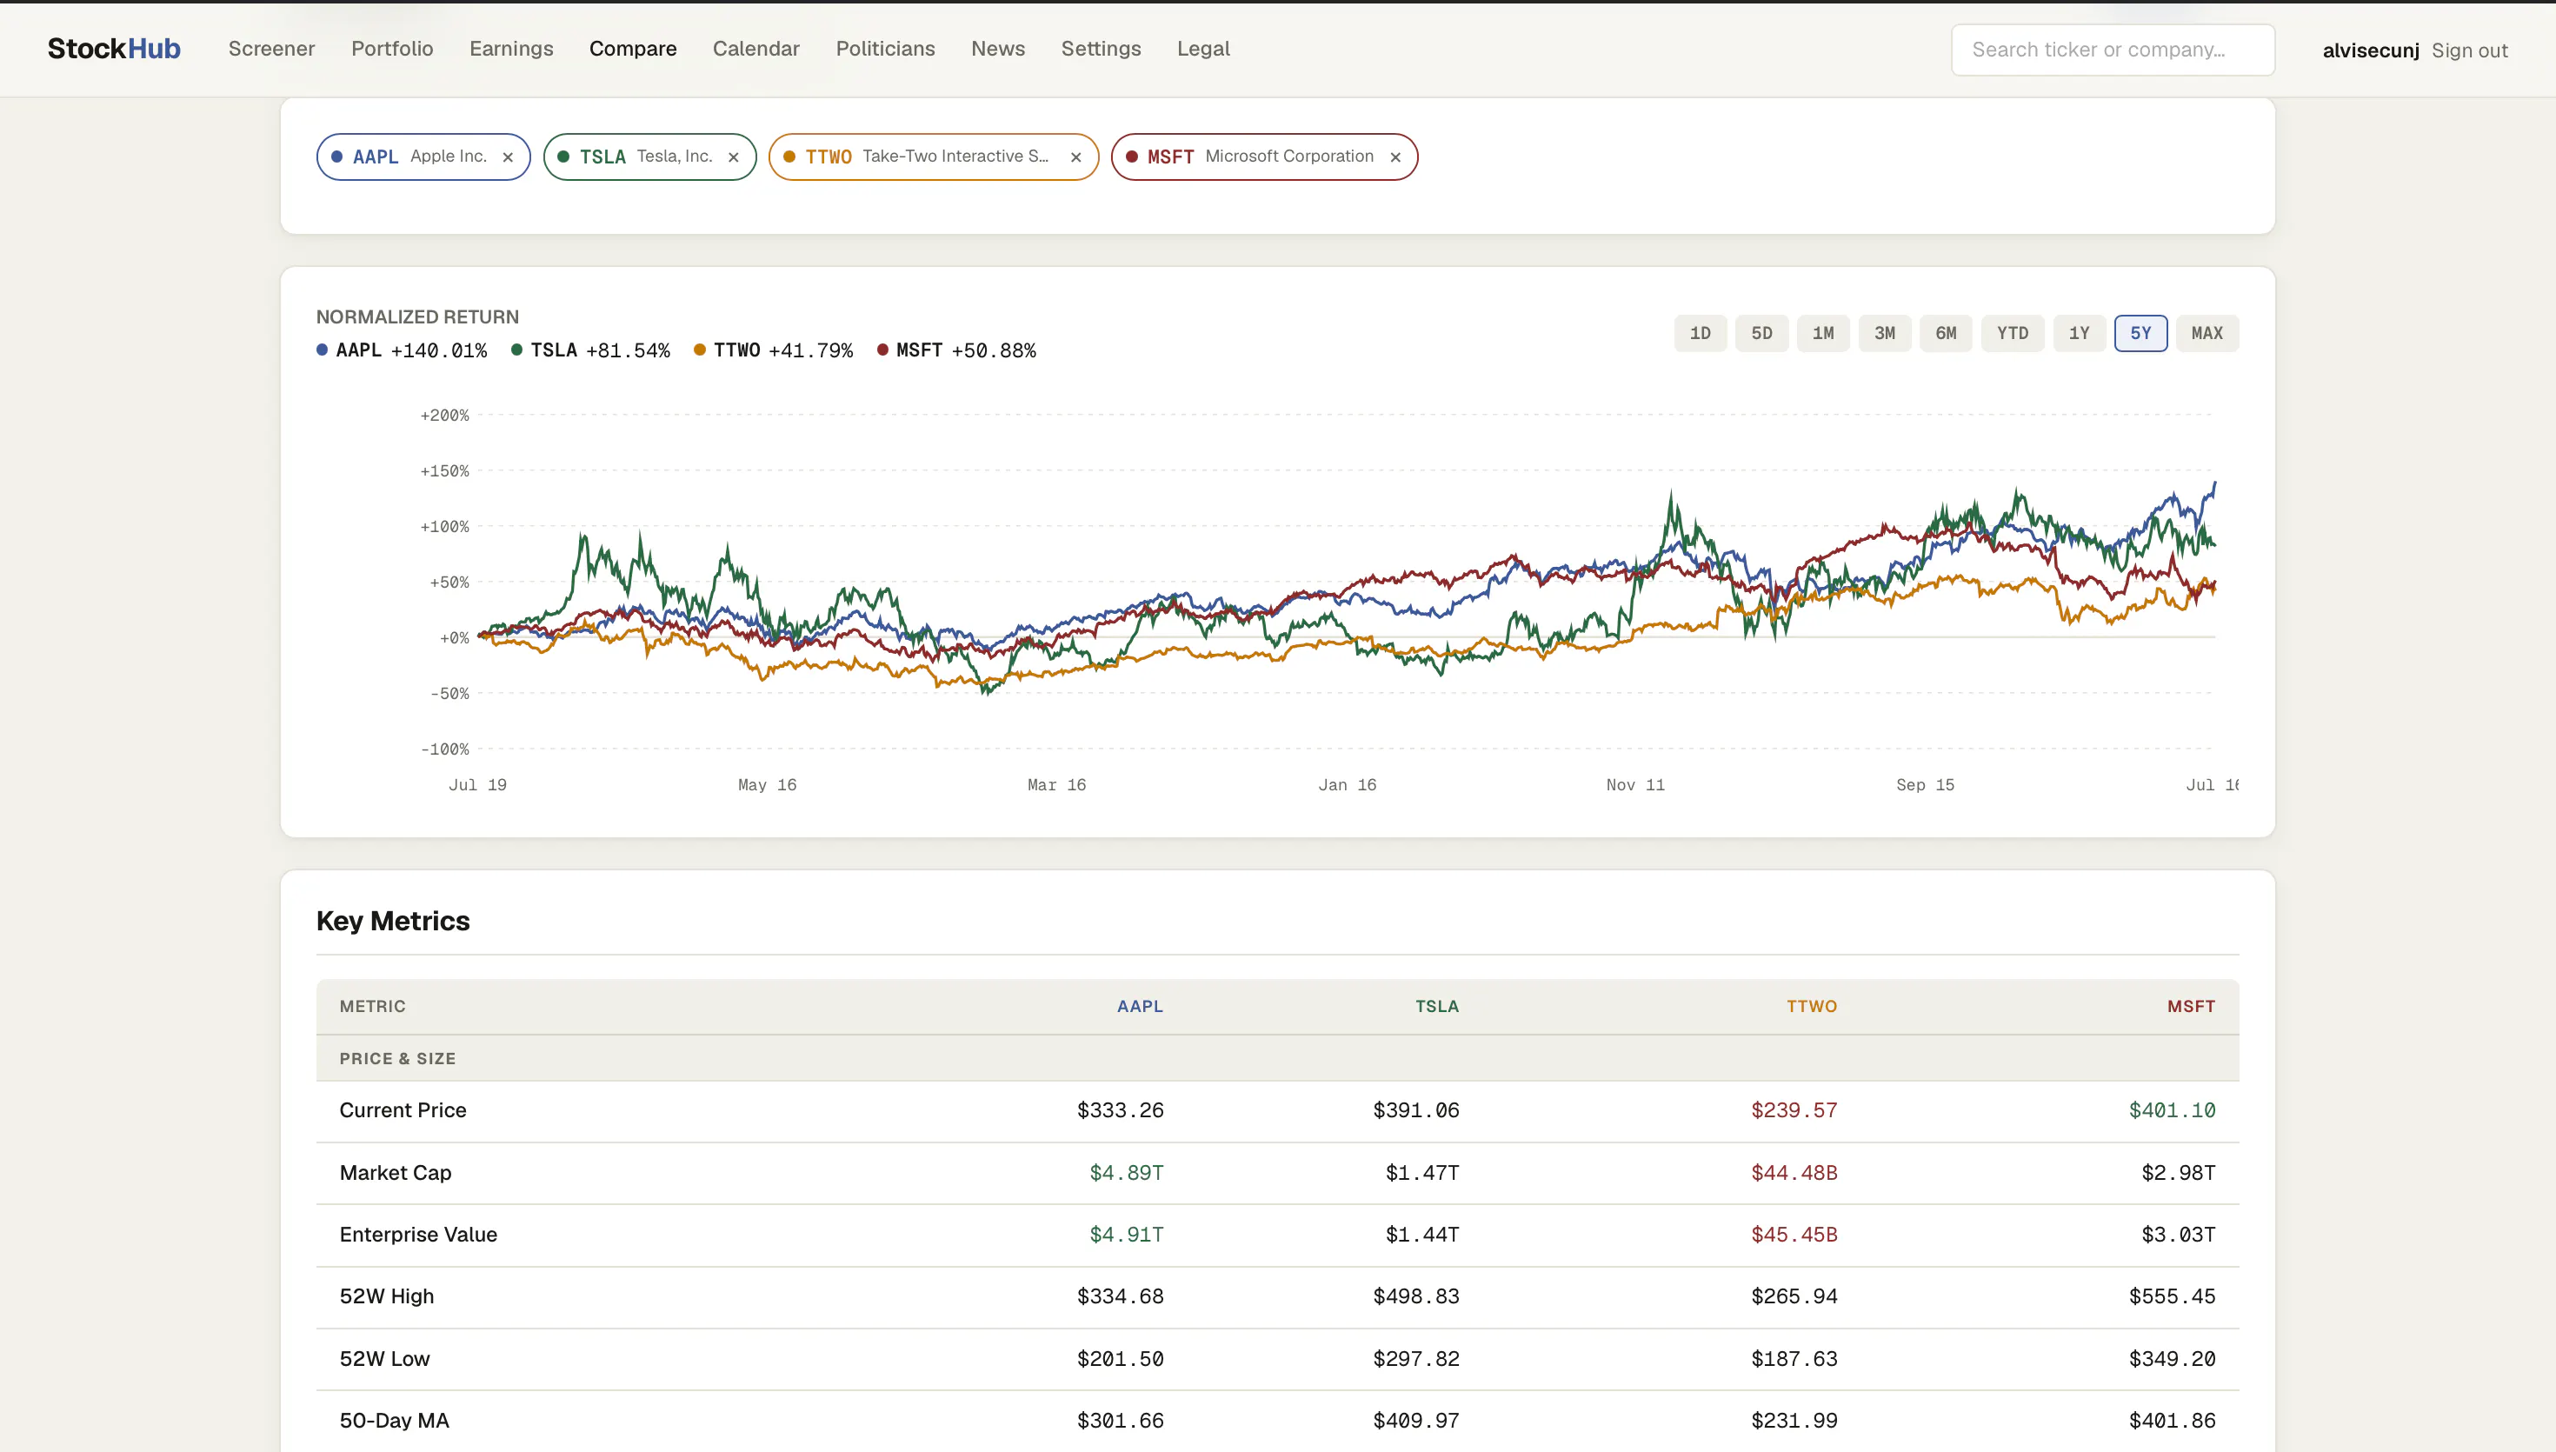Screen dimensions: 2556x1452
Task: Click the TSLA +81.54% legend entry
Action: click(x=590, y=350)
